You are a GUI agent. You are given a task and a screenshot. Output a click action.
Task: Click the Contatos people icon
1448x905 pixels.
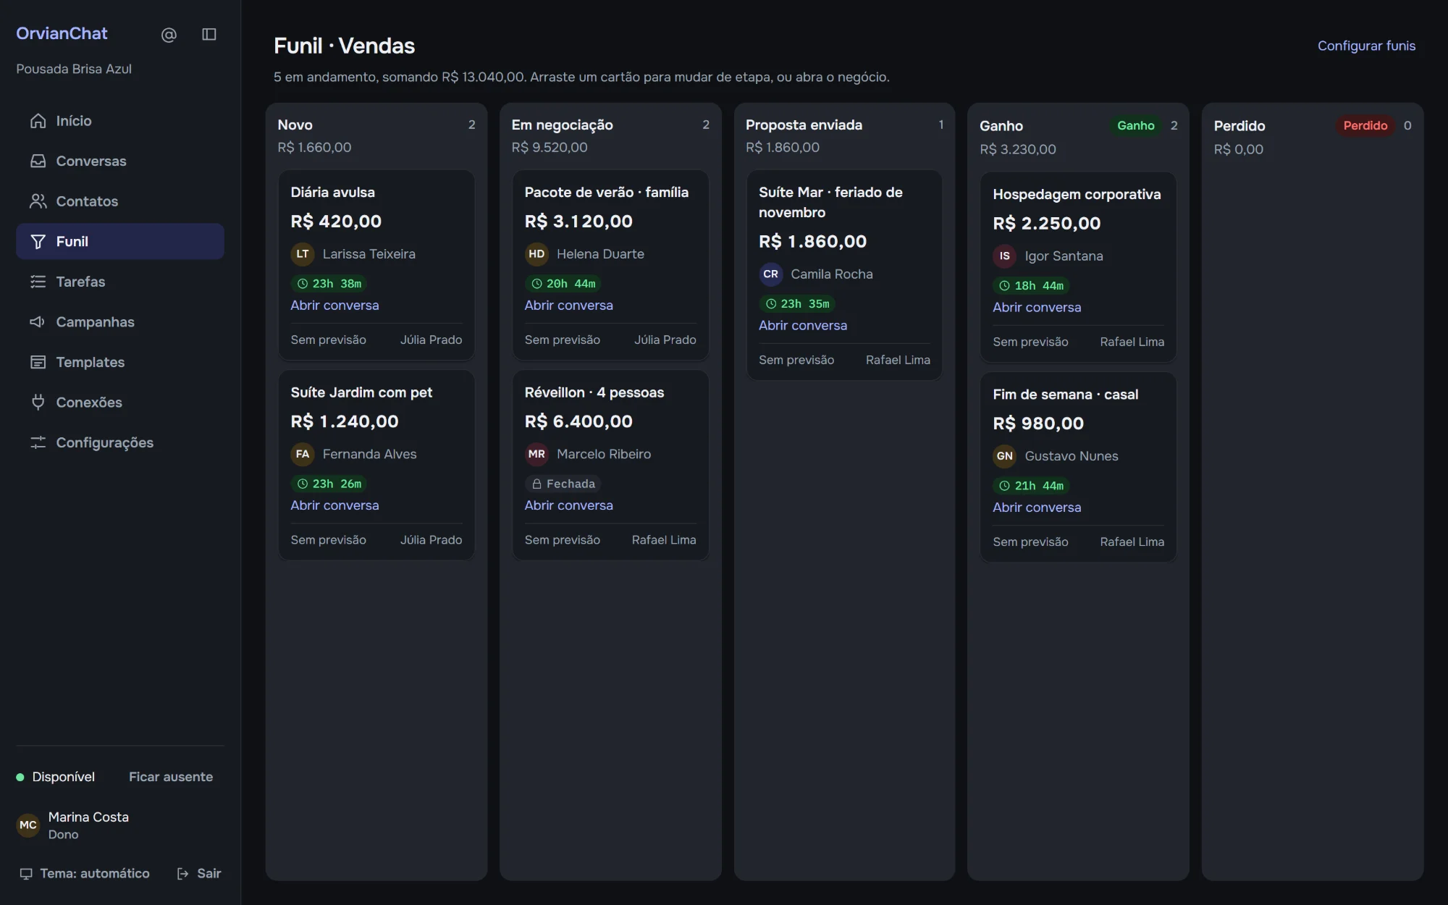point(38,201)
